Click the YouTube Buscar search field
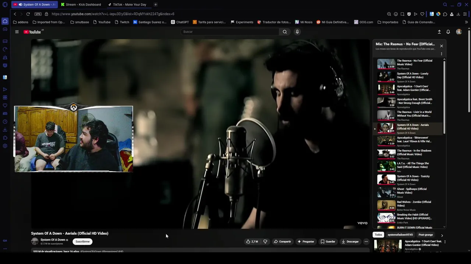This screenshot has width=471, height=264. (230, 32)
